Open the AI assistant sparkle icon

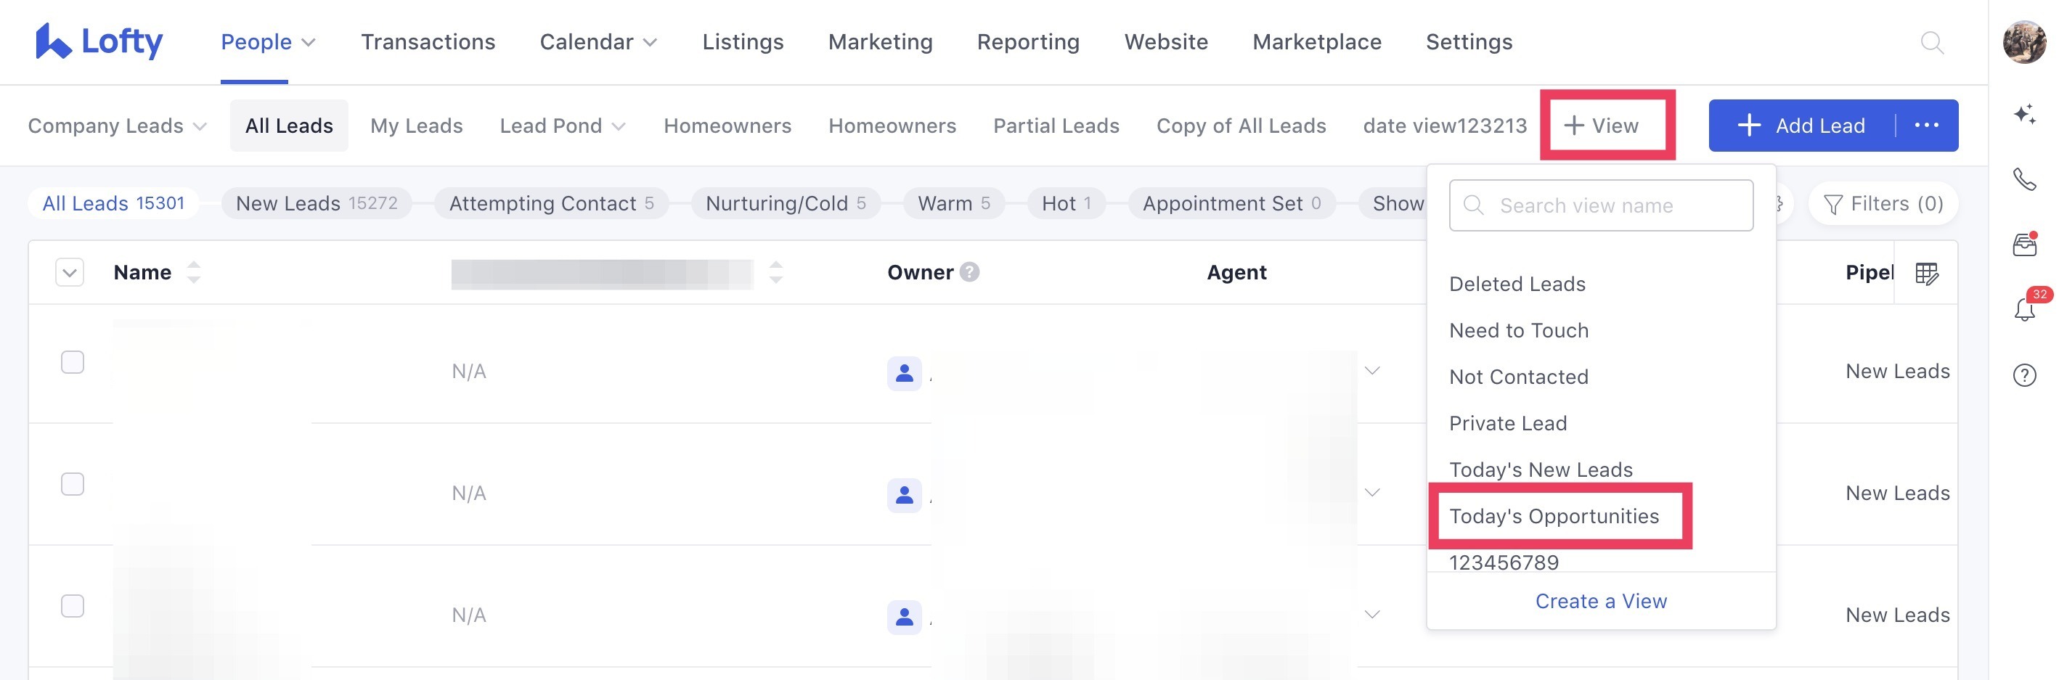pyautogui.click(x=2024, y=114)
